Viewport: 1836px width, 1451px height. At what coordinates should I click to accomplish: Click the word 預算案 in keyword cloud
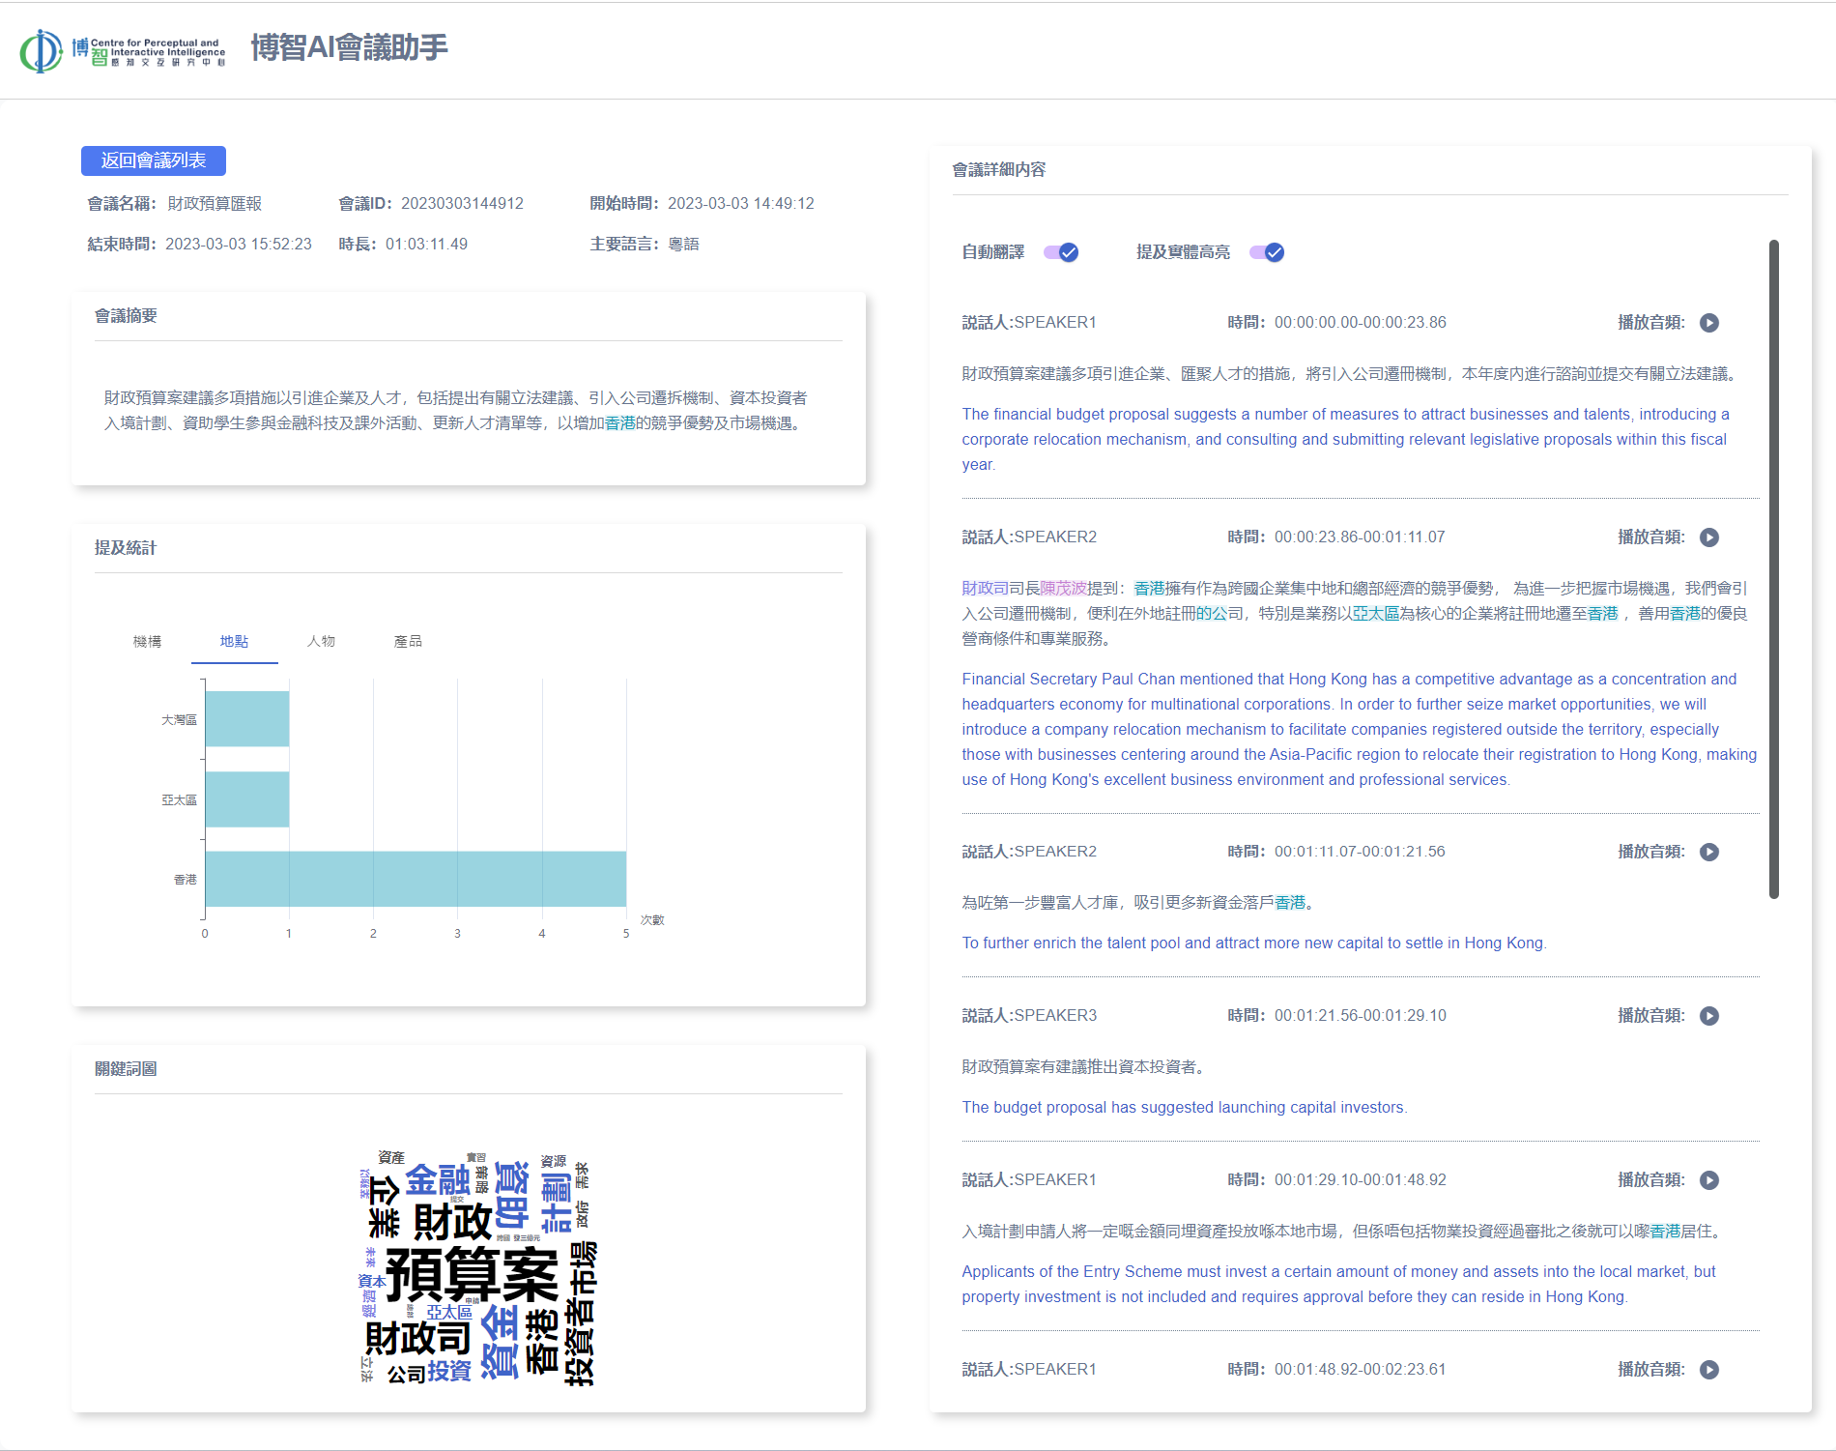tap(472, 1275)
